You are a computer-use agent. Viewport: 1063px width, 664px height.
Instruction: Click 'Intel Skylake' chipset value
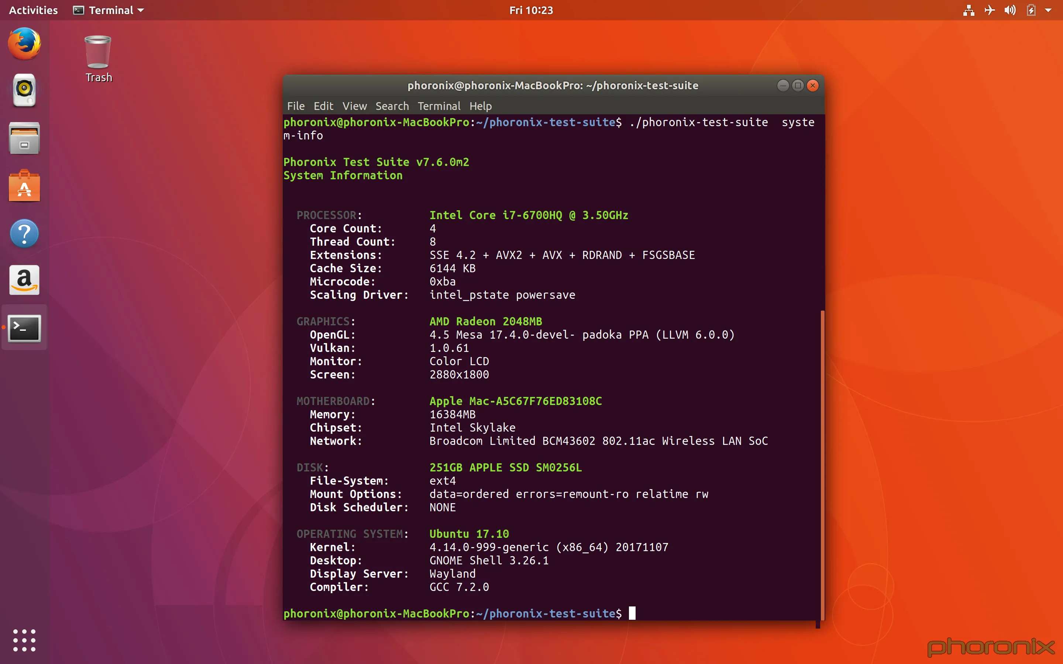(472, 428)
